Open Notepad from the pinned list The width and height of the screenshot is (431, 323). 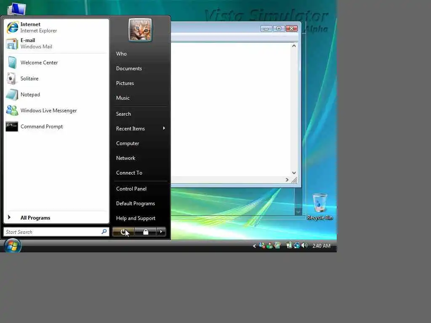pyautogui.click(x=56, y=95)
